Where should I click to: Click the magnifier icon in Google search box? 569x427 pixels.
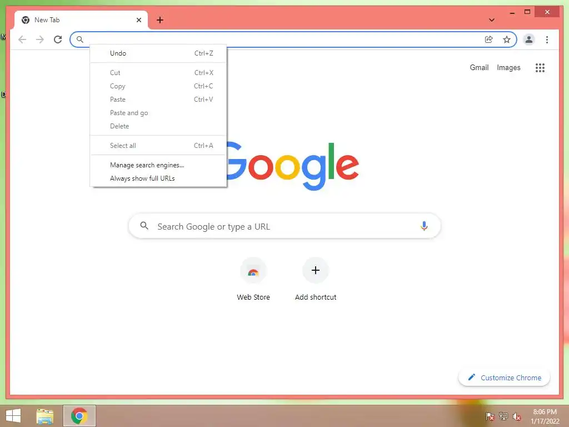click(x=144, y=226)
